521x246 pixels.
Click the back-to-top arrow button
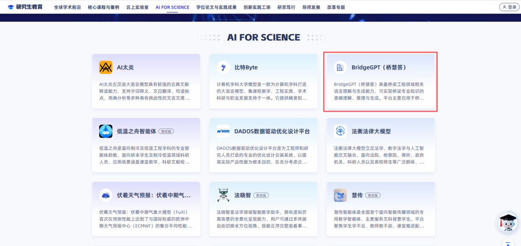[509, 243]
